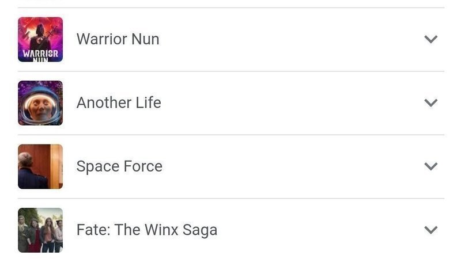Open the Space Force expander arrow
Viewport: 461px width, 259px height.
pos(430,166)
